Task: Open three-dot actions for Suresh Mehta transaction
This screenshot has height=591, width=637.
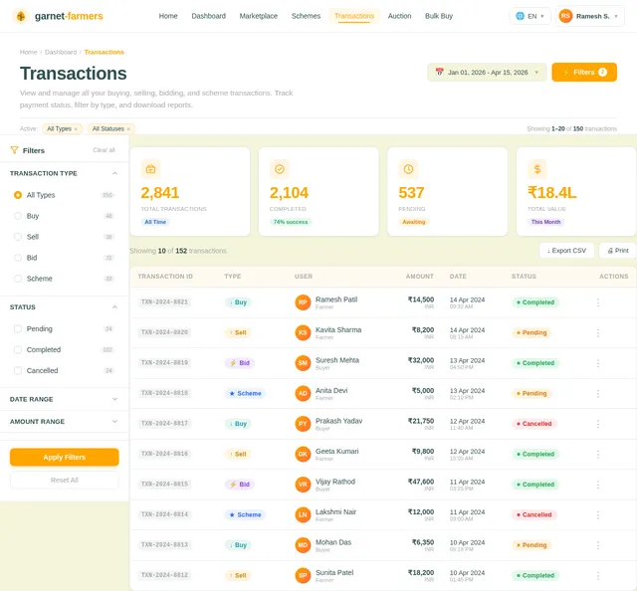Action: 598,363
